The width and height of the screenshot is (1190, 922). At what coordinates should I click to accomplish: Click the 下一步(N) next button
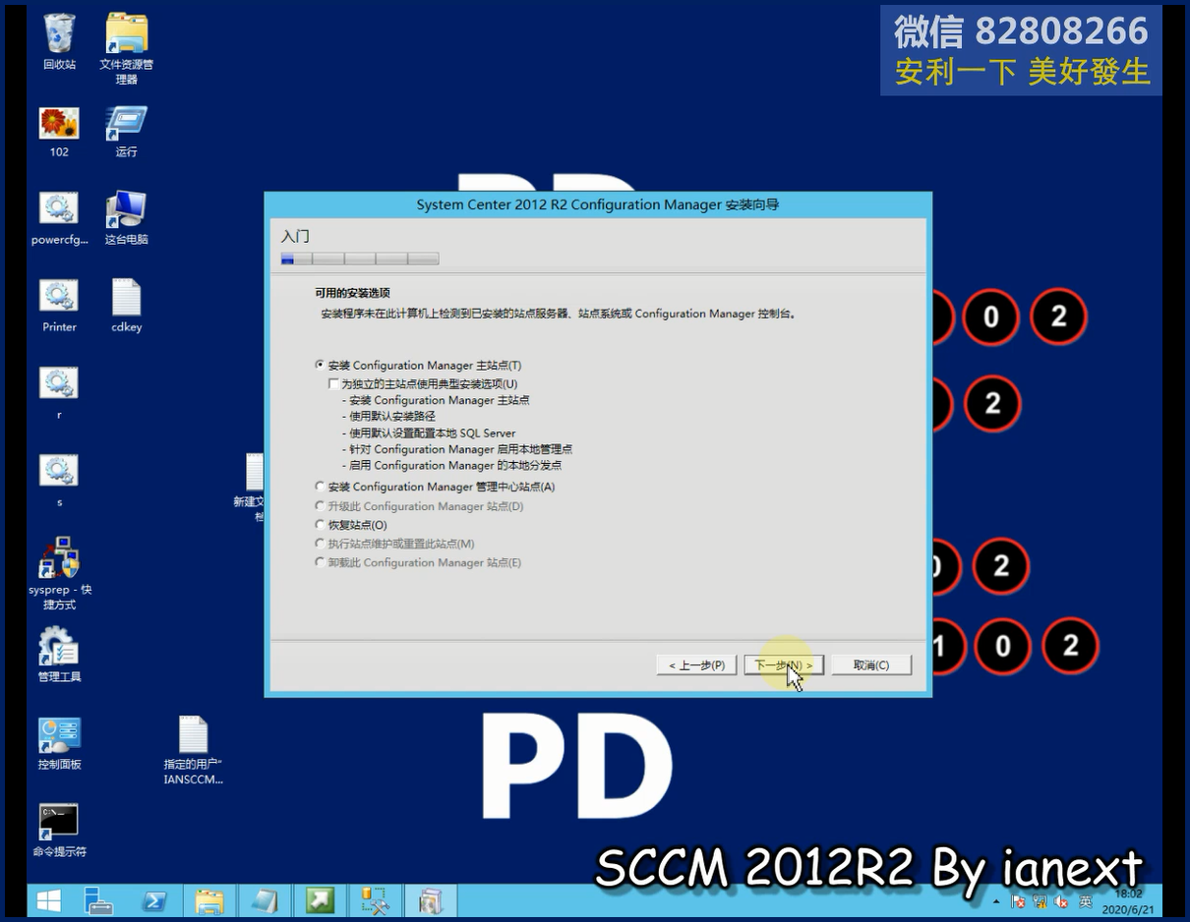784,665
